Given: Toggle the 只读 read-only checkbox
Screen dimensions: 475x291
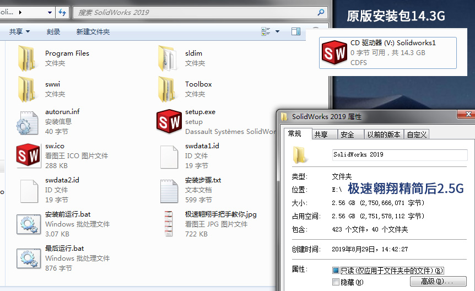Looking at the screenshot, I should pyautogui.click(x=336, y=270).
